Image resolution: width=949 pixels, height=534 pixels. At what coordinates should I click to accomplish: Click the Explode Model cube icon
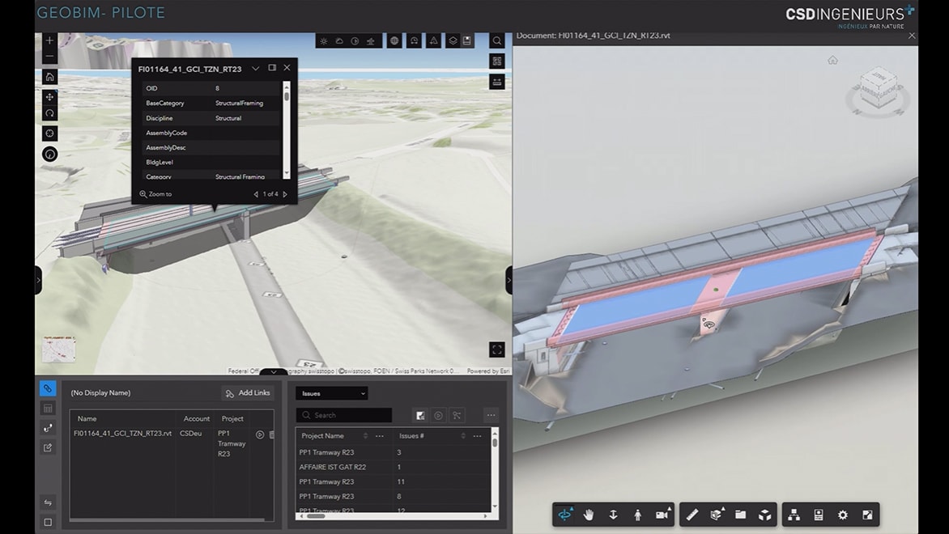point(764,515)
